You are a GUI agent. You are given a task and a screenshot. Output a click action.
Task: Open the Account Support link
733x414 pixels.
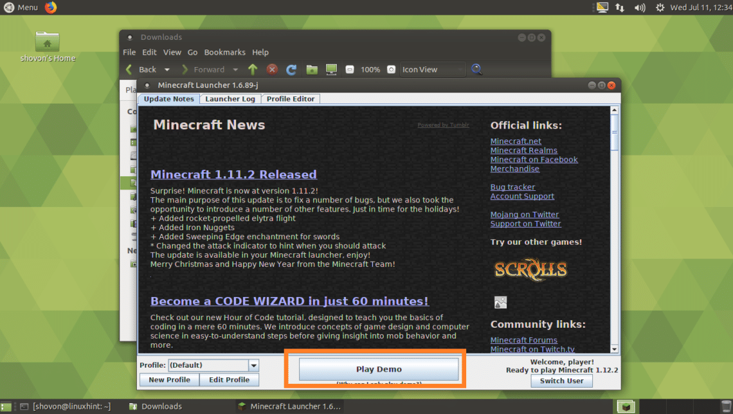click(522, 196)
